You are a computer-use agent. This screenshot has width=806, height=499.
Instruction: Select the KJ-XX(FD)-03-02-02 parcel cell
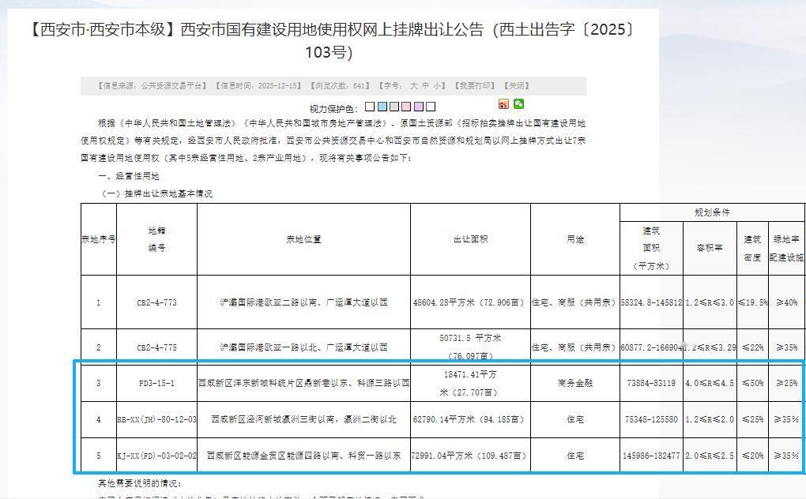coord(158,456)
